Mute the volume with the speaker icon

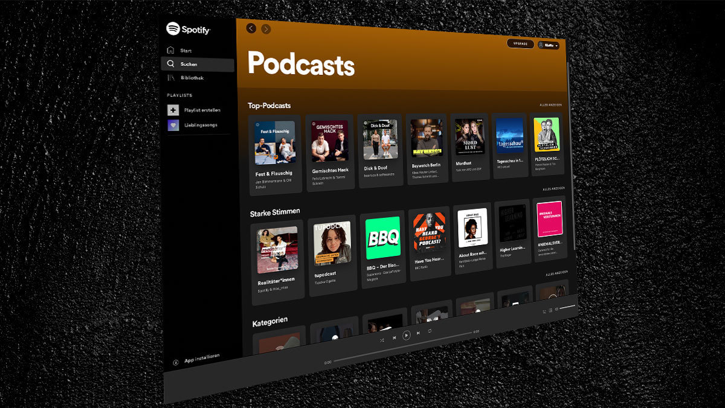coord(556,309)
